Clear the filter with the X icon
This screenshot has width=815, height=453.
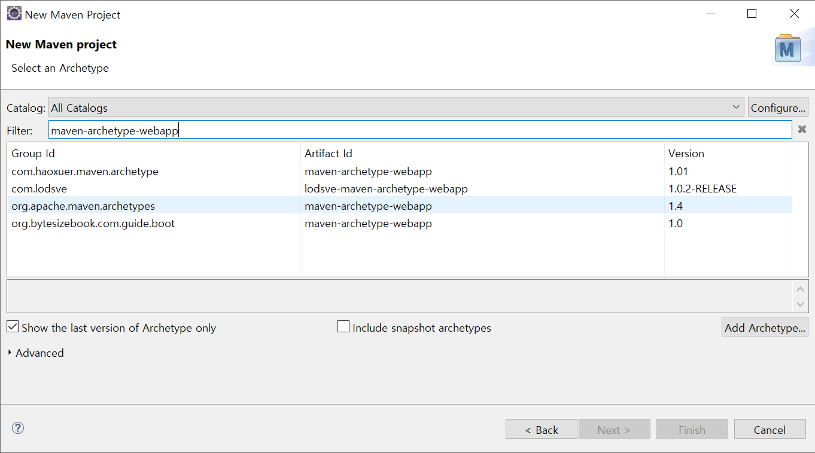(x=802, y=129)
